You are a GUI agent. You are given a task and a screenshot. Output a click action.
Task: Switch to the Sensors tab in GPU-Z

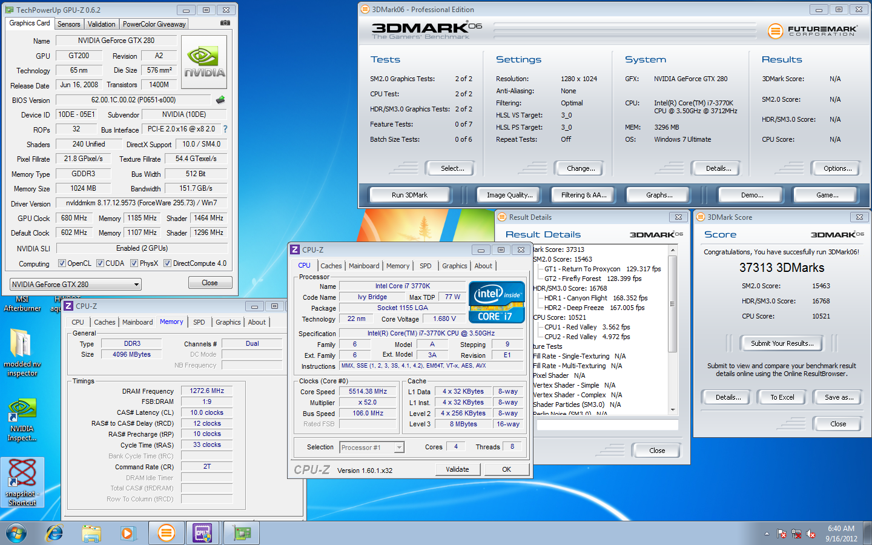(x=69, y=24)
